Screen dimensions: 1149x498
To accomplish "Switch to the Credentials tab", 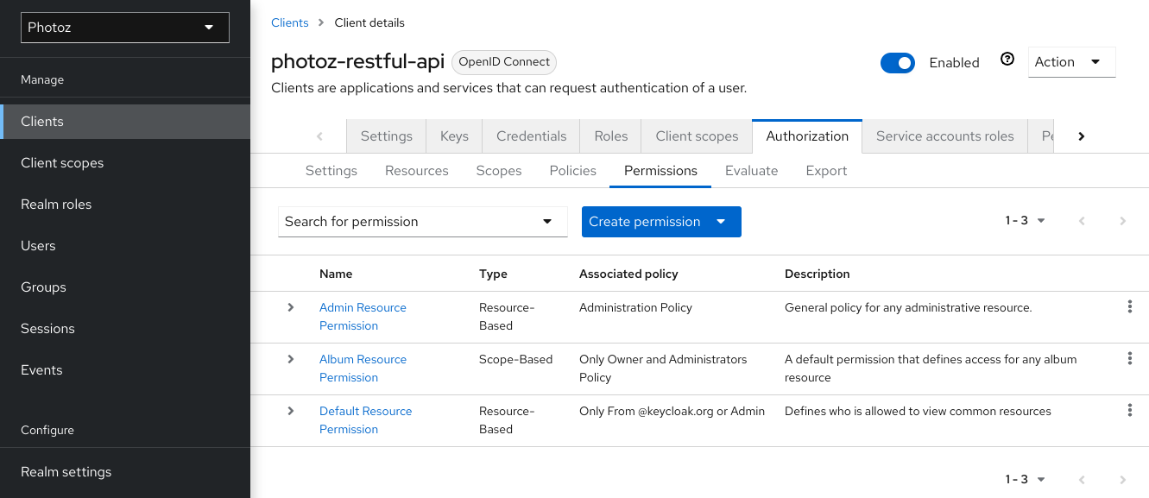I will (530, 136).
